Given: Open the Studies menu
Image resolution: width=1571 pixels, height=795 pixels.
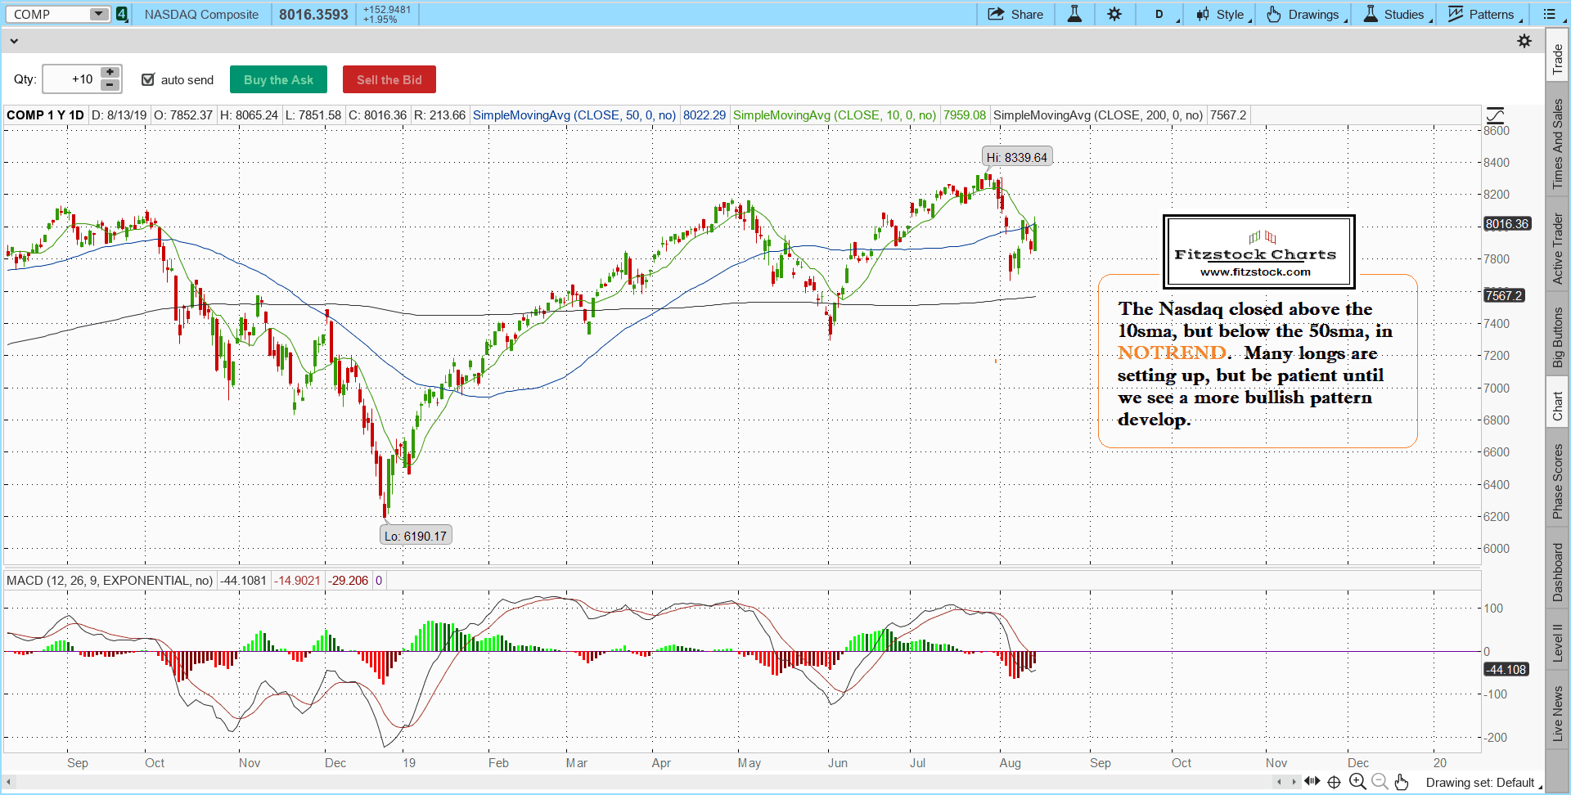Looking at the screenshot, I should pyautogui.click(x=1393, y=14).
